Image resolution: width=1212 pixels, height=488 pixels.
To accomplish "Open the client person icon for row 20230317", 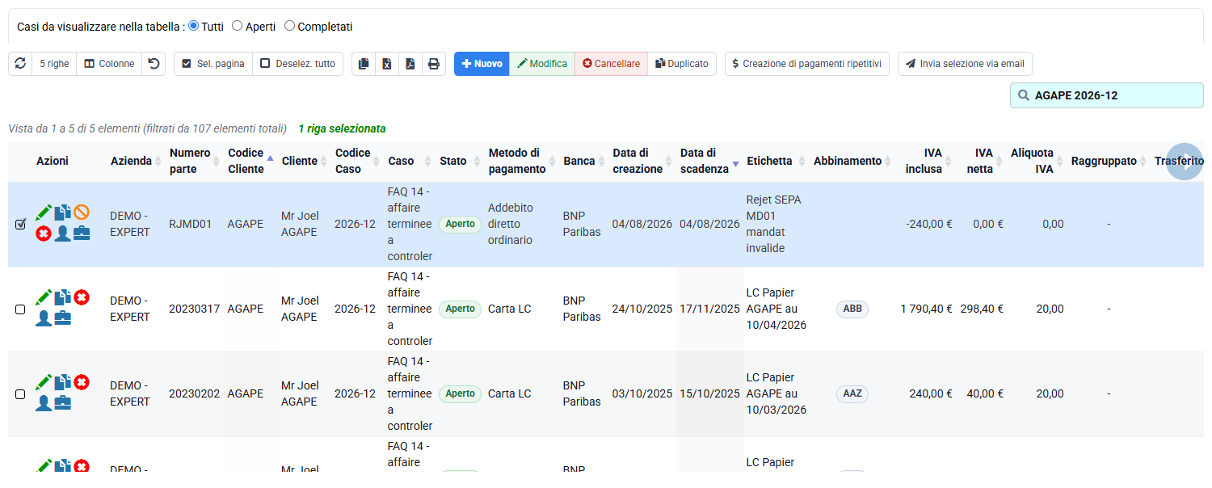I will (x=44, y=318).
